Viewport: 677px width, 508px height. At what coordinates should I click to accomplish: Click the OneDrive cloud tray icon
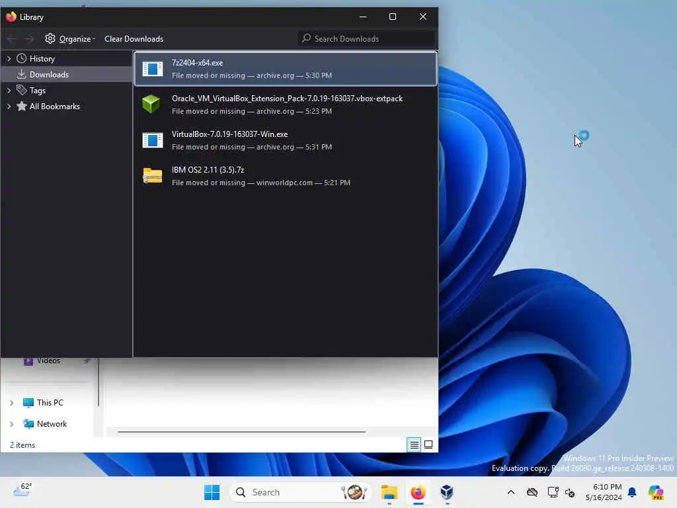(532, 492)
